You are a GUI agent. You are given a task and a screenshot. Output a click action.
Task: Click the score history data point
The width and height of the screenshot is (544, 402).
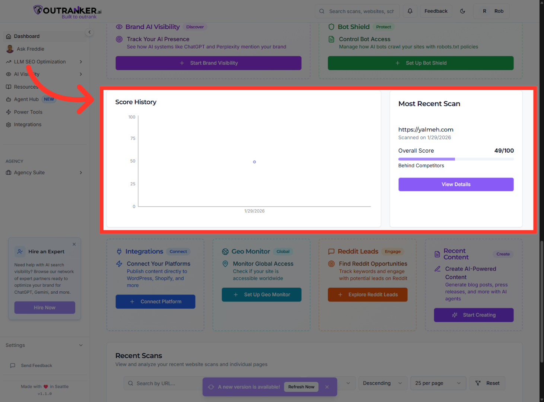point(254,162)
